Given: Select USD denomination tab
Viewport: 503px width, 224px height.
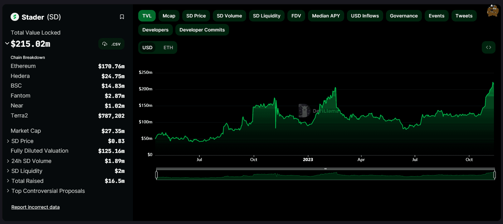Looking at the screenshot, I should click(x=147, y=48).
